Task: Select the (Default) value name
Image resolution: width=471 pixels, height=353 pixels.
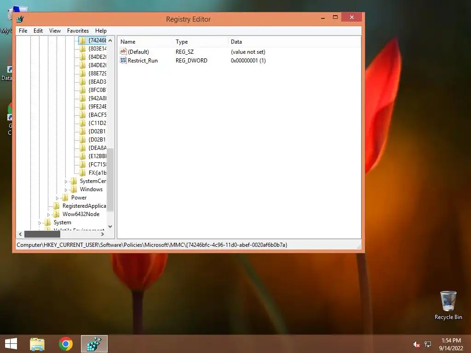Action: (138, 52)
